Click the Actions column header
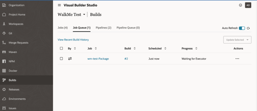Viewport: 257px width, 111px height. point(238,48)
